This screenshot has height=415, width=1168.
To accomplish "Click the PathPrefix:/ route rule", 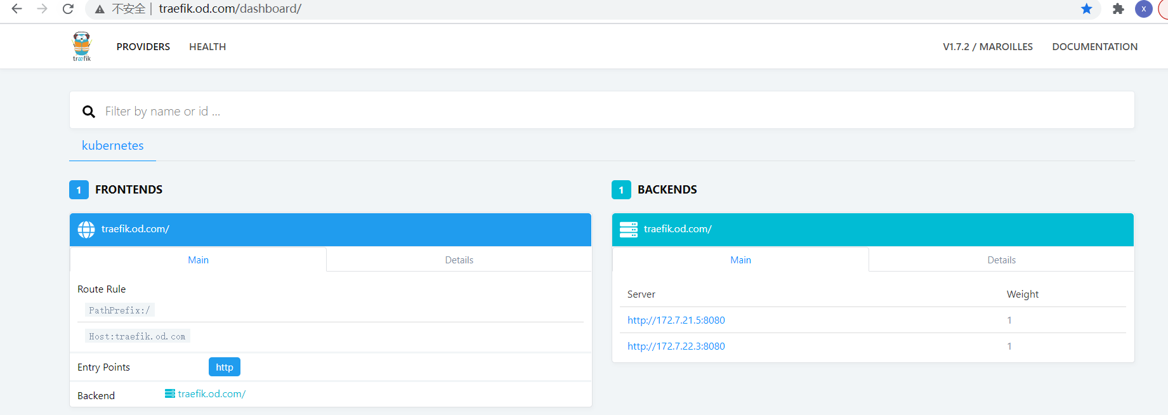I will [120, 310].
